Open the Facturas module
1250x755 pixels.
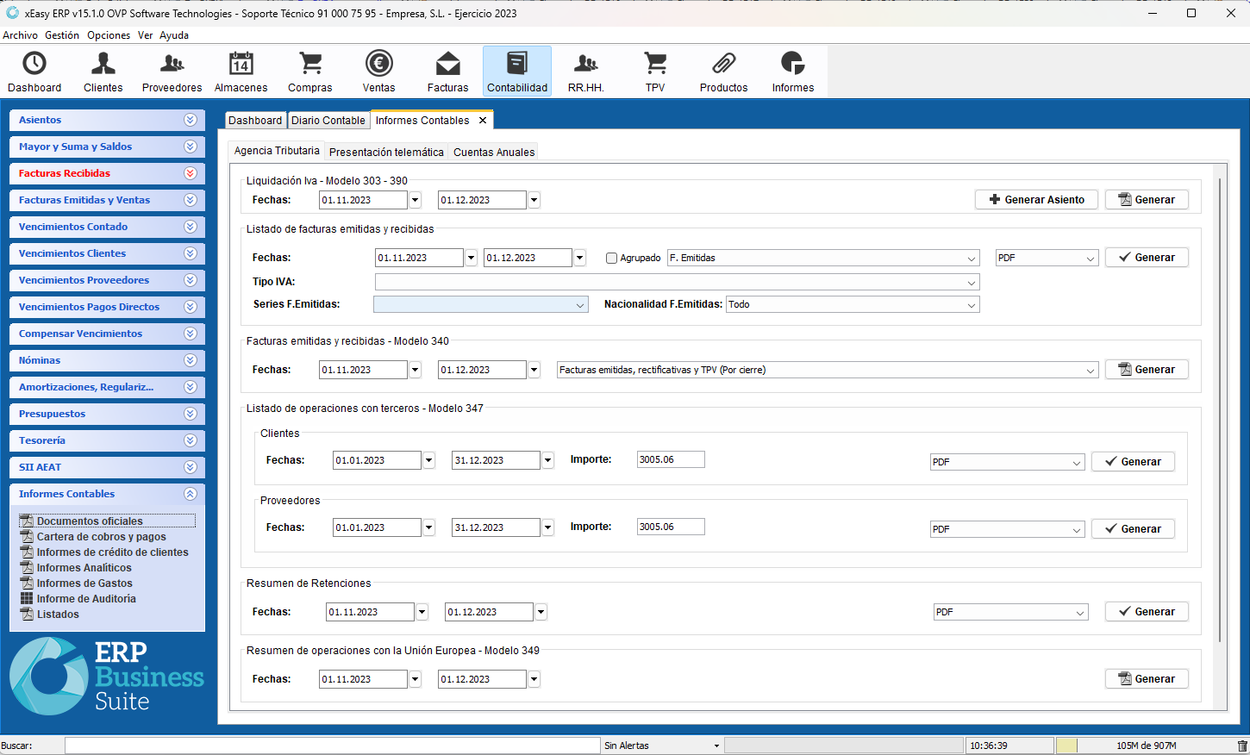(x=448, y=72)
